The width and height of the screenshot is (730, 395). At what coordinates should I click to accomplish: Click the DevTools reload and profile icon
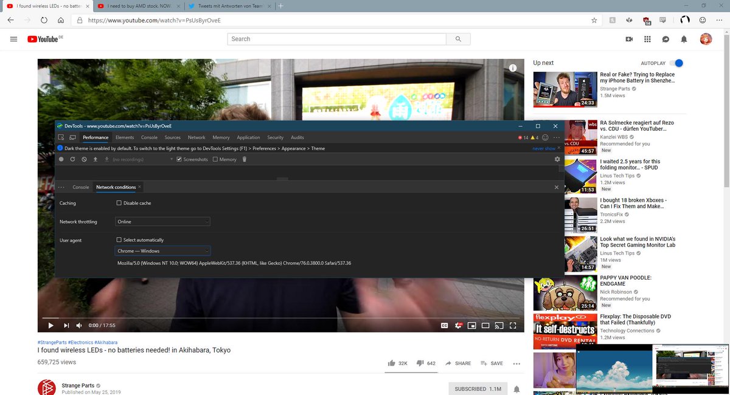click(72, 159)
